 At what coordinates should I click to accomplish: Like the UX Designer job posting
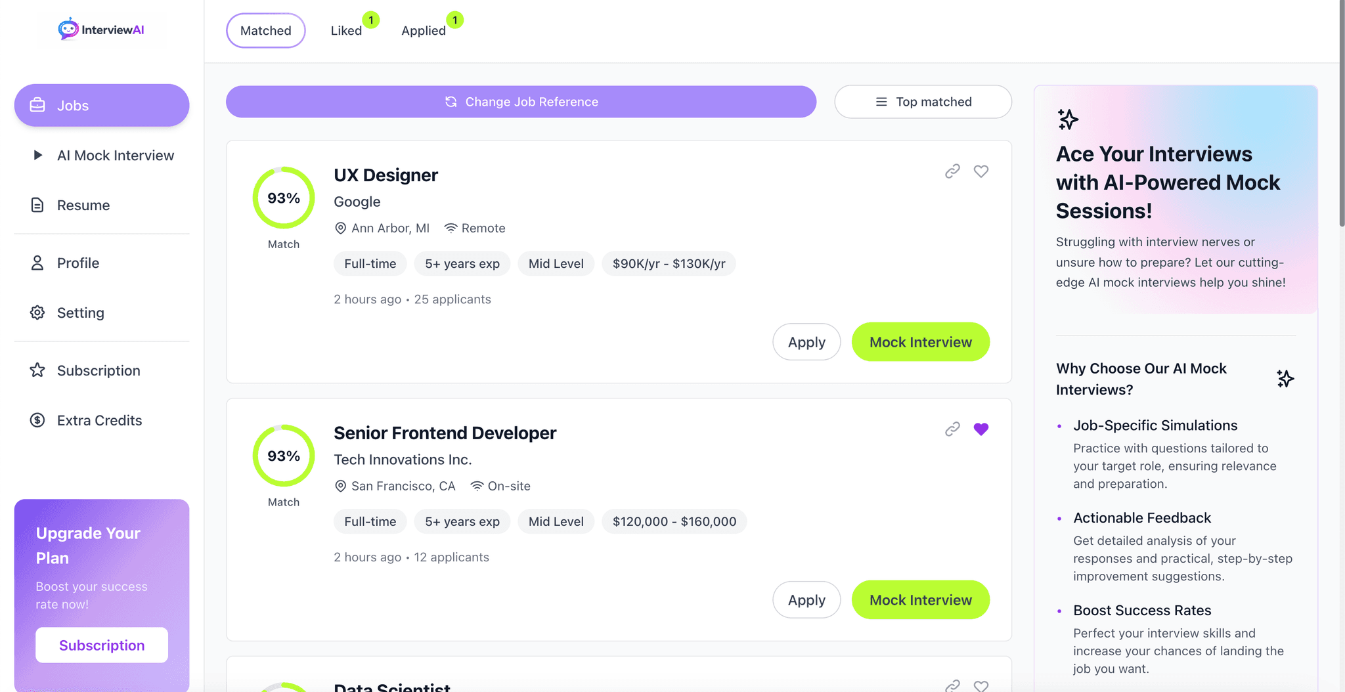pyautogui.click(x=981, y=171)
